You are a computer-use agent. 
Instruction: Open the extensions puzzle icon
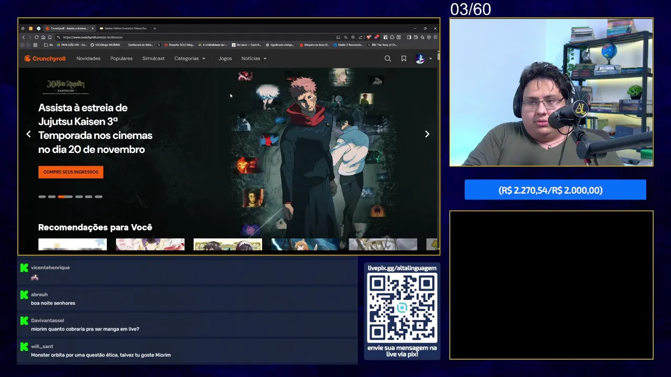392,37
